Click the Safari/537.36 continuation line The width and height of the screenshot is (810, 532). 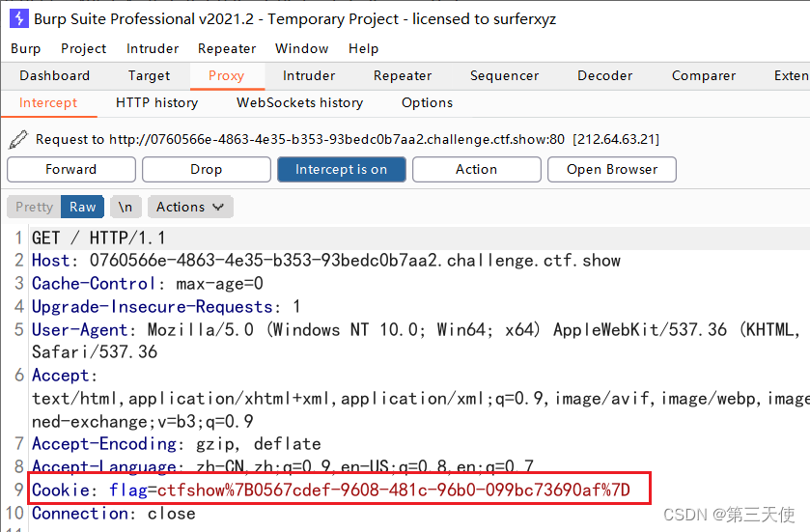point(95,352)
